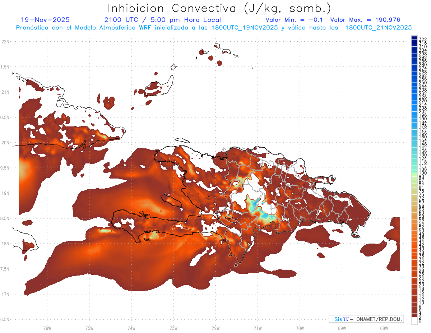Viewport: 431px width, 333px height.
Task: Click the '74W' longitude label
Action: 131,328
